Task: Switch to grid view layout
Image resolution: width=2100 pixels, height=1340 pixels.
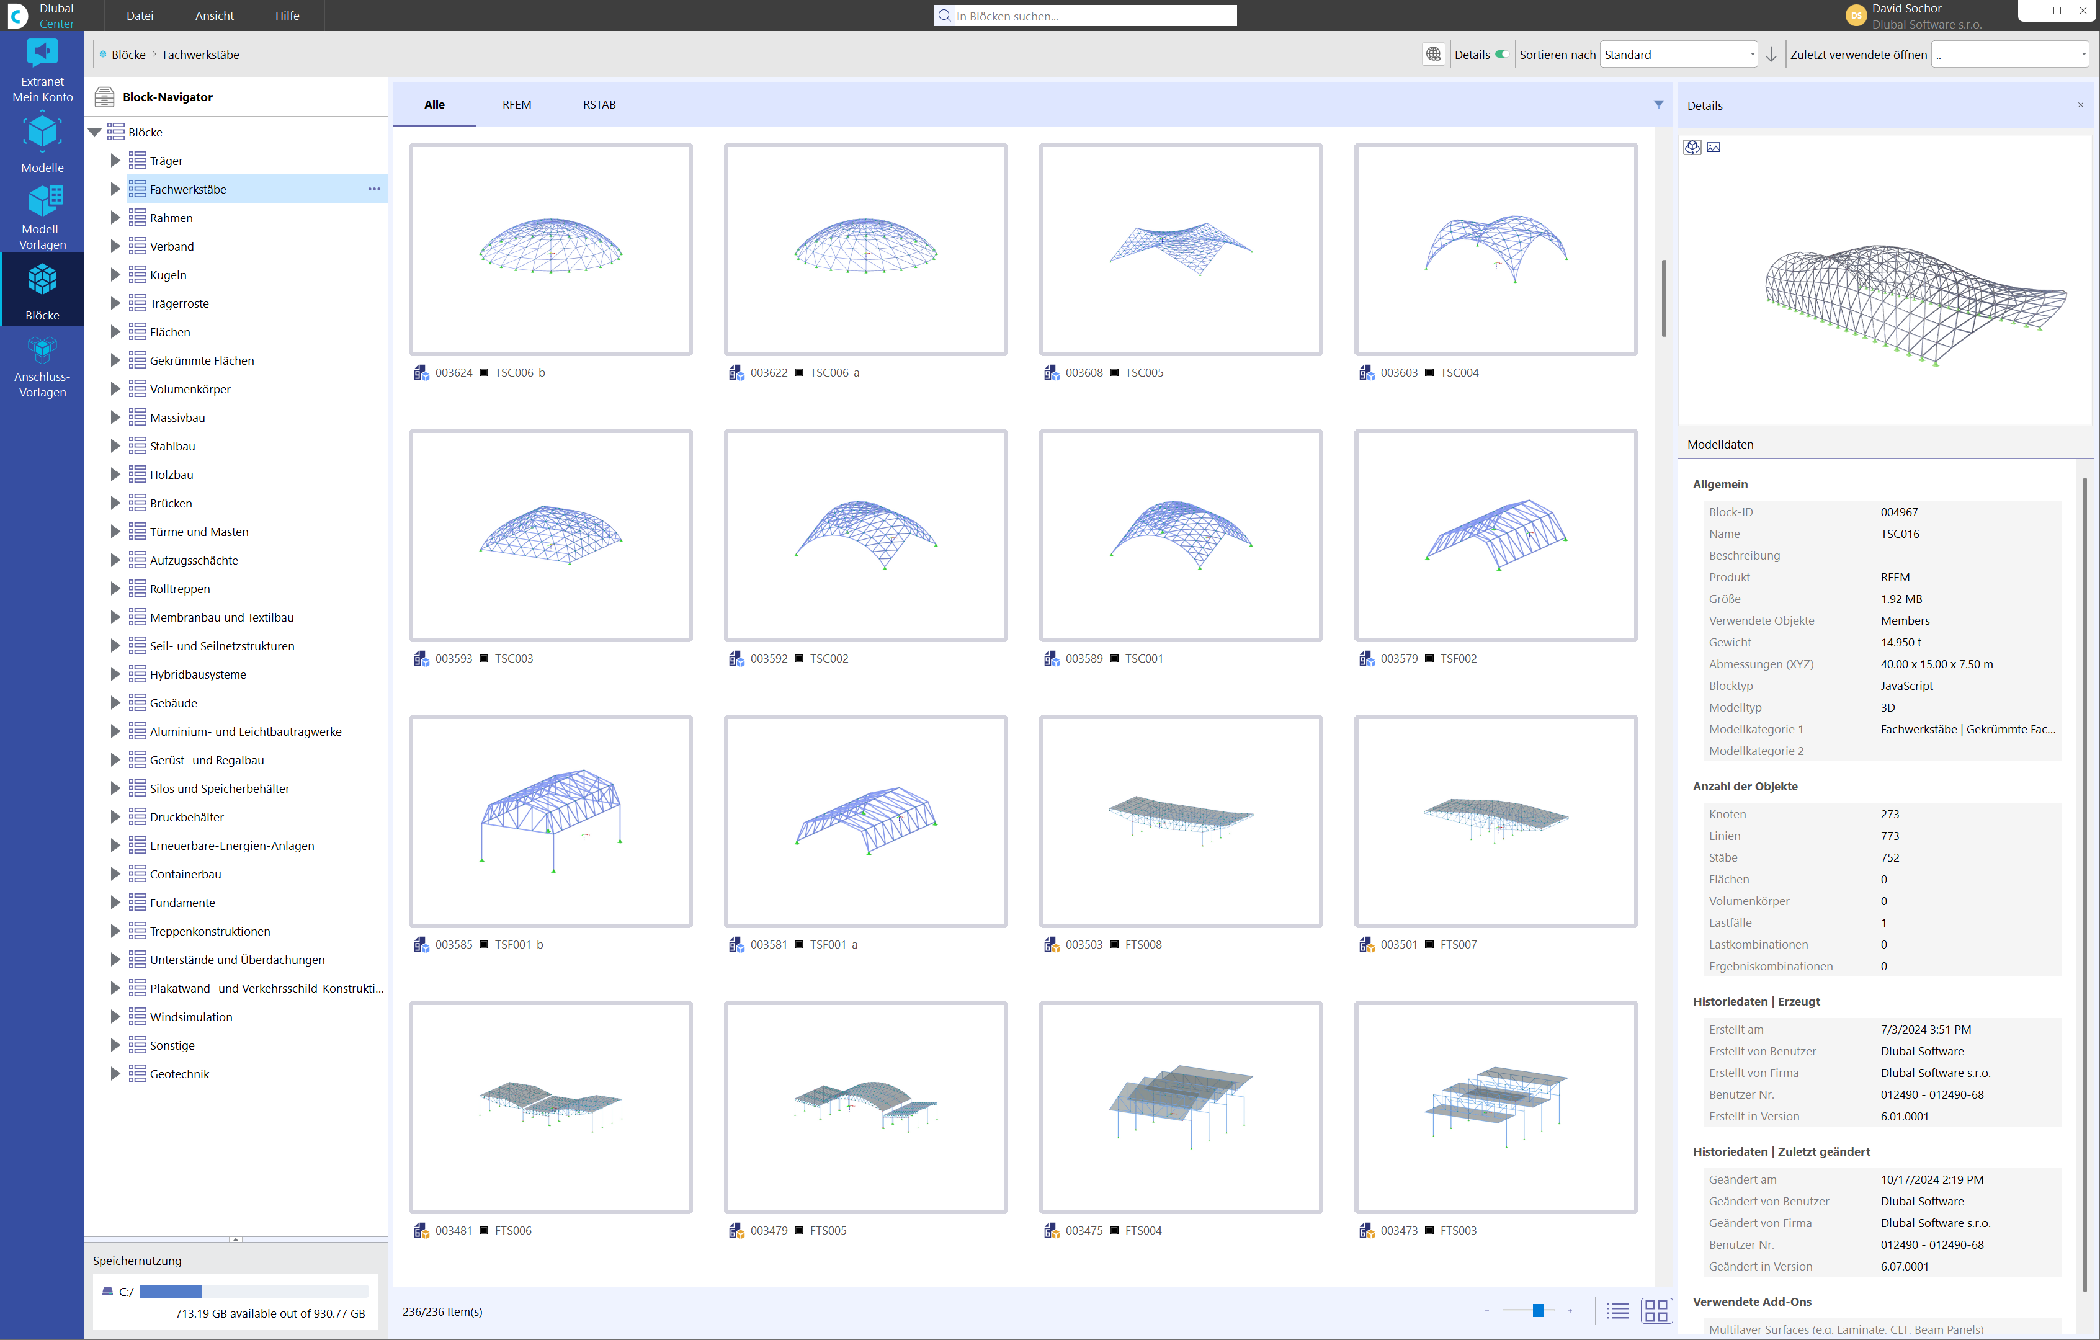Action: pos(1658,1310)
